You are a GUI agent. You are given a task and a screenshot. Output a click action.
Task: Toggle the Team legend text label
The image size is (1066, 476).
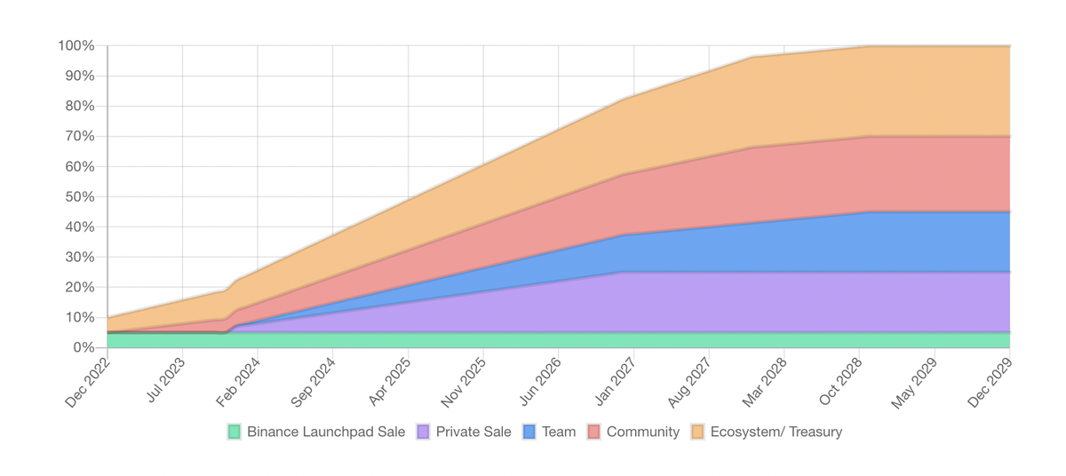tap(559, 432)
